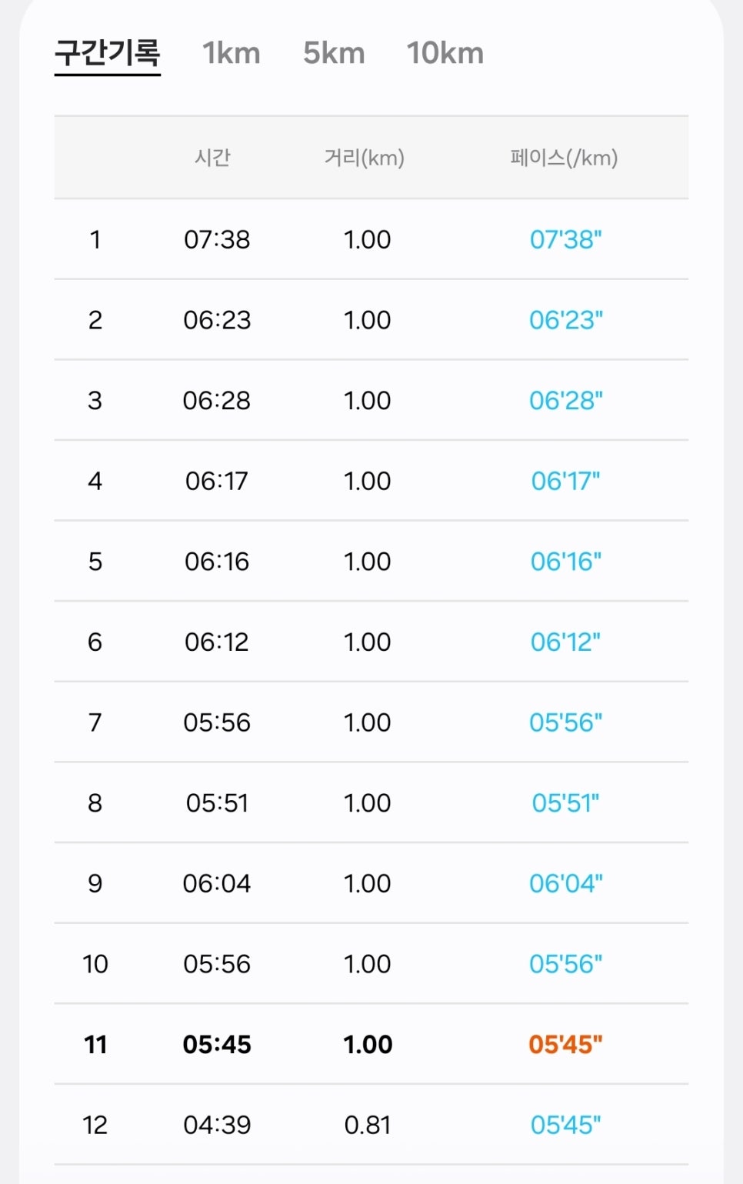This screenshot has width=743, height=1184.
Task: Tap the 06'04" pace value
Action: [566, 883]
